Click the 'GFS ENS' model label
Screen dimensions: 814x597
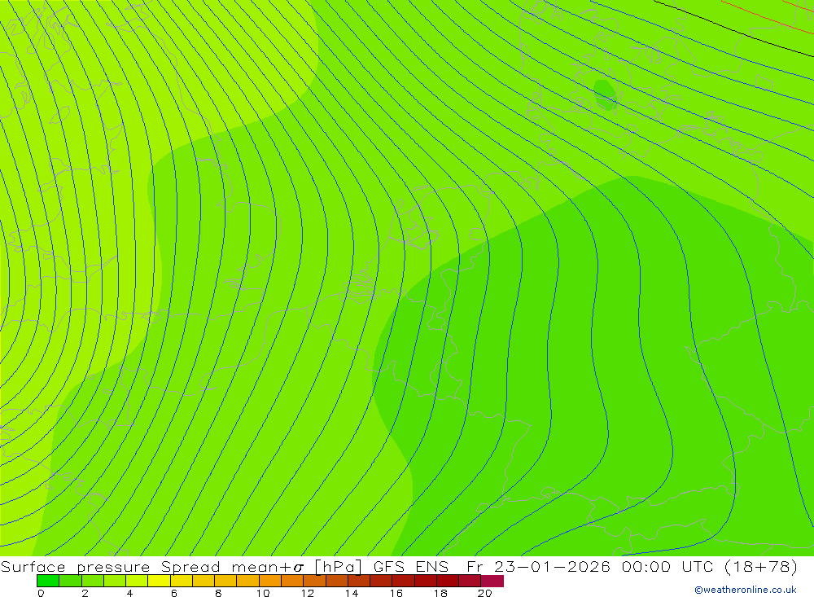410,566
